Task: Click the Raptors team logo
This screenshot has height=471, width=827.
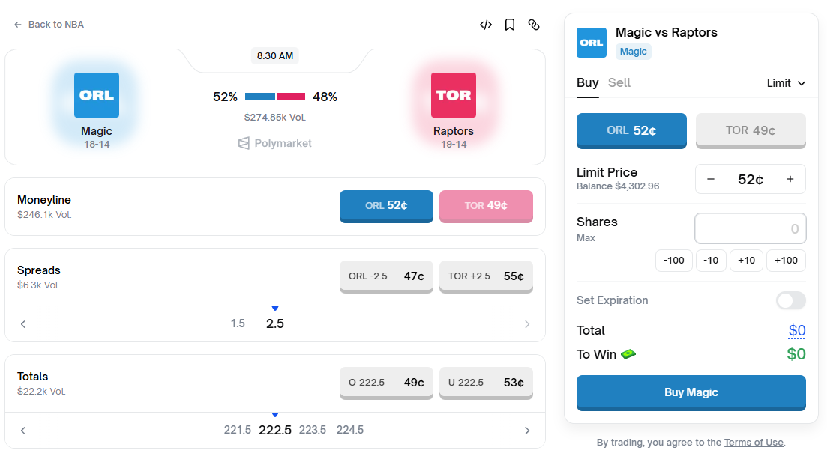Action: [453, 96]
